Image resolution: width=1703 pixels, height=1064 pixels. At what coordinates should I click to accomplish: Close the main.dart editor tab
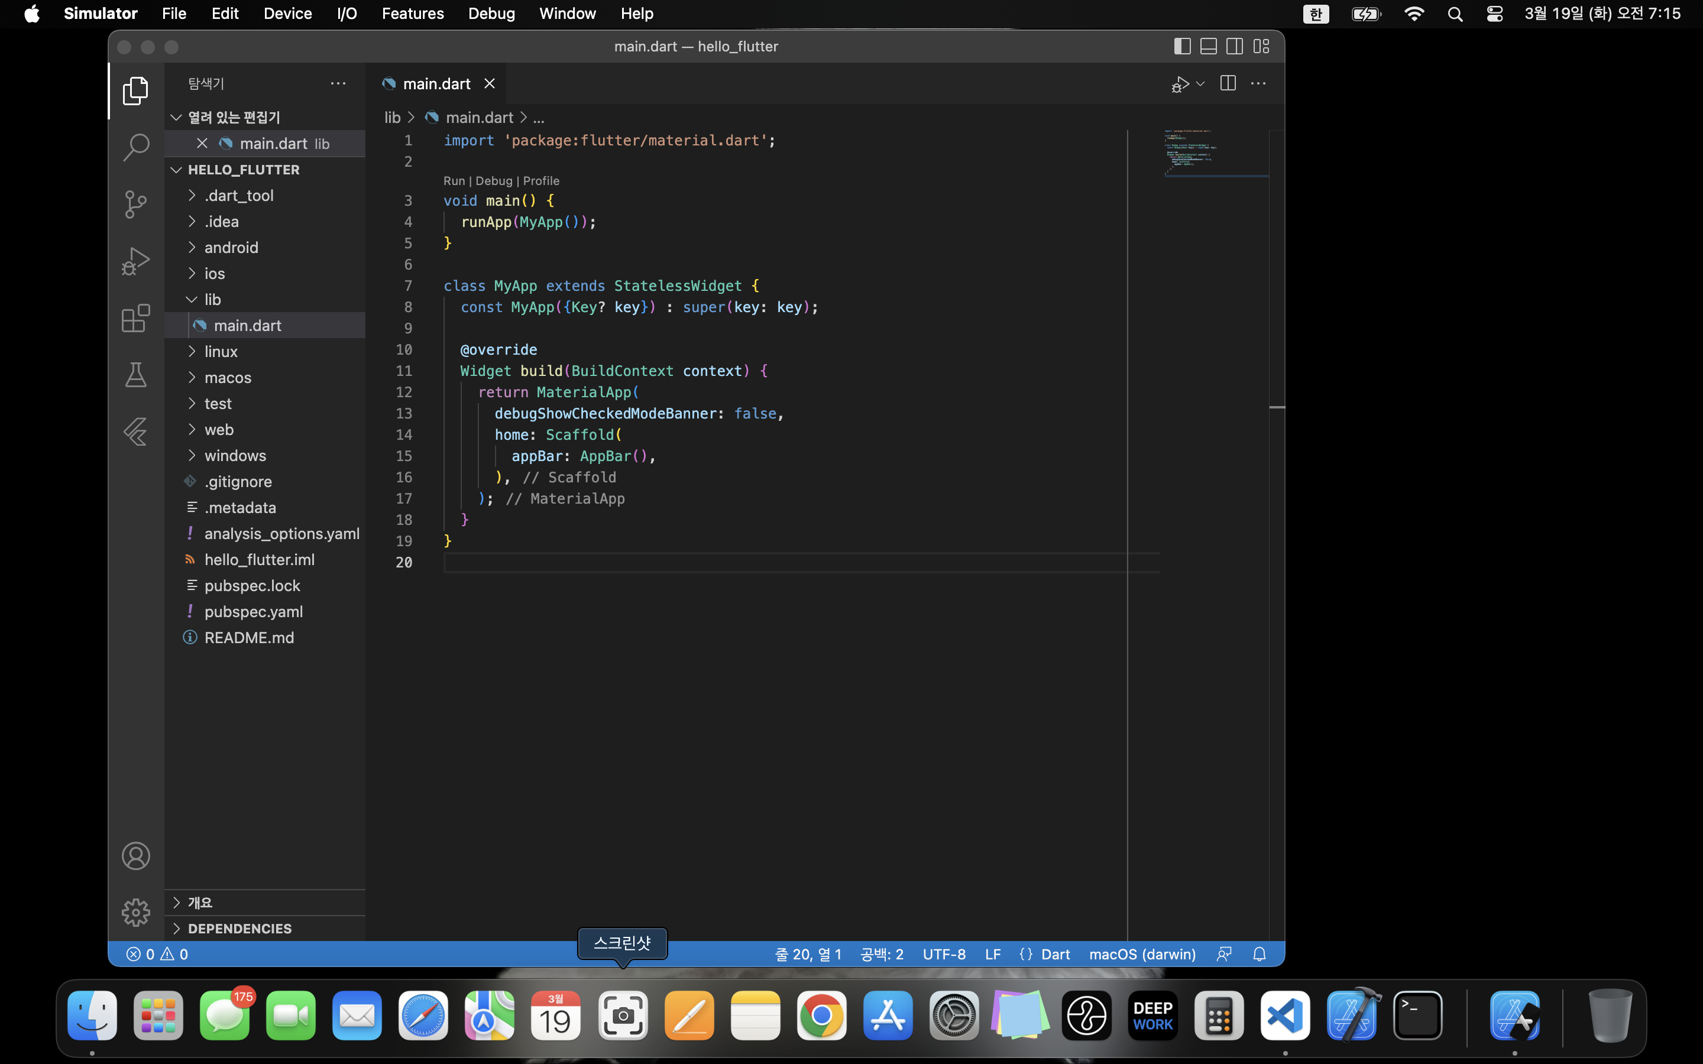click(490, 84)
